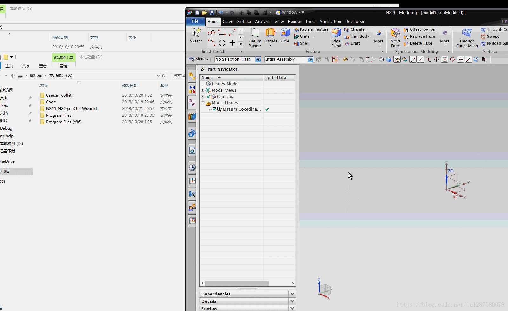Collapse the Model History tree node
The image size is (508, 311).
coord(202,103)
